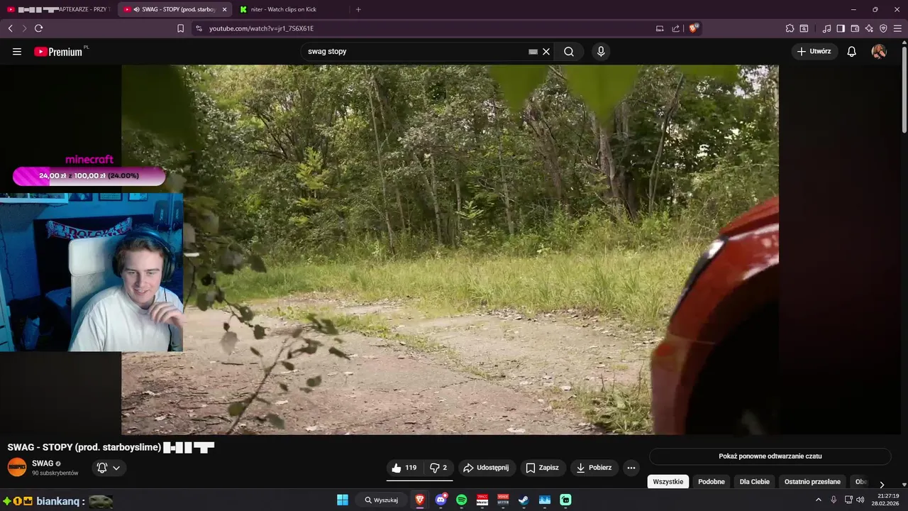The width and height of the screenshot is (908, 511).
Task: Open the Brave playlist music note icon
Action: click(x=827, y=28)
